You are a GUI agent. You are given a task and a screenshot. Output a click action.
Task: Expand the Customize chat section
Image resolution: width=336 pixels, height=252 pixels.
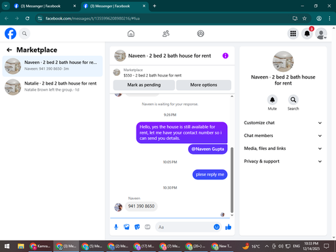point(283,123)
